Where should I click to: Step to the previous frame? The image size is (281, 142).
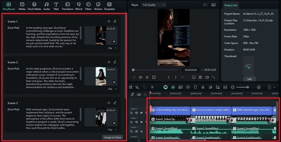coord(134,77)
